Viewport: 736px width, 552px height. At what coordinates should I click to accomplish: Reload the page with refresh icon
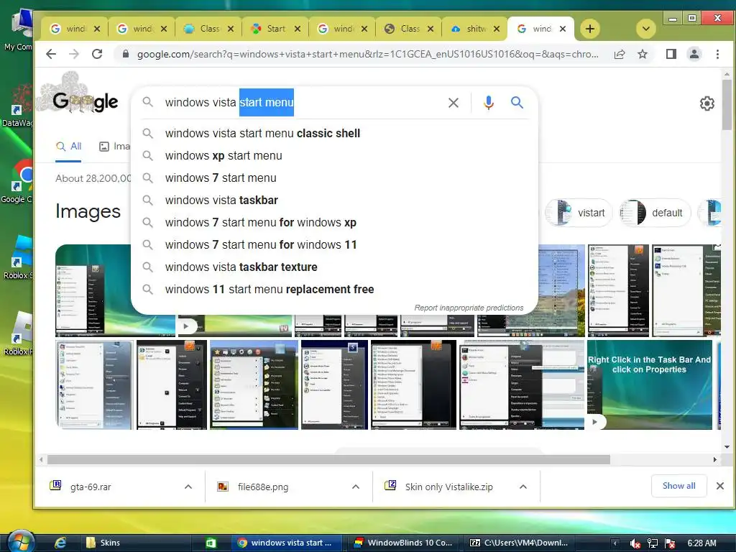(x=97, y=54)
